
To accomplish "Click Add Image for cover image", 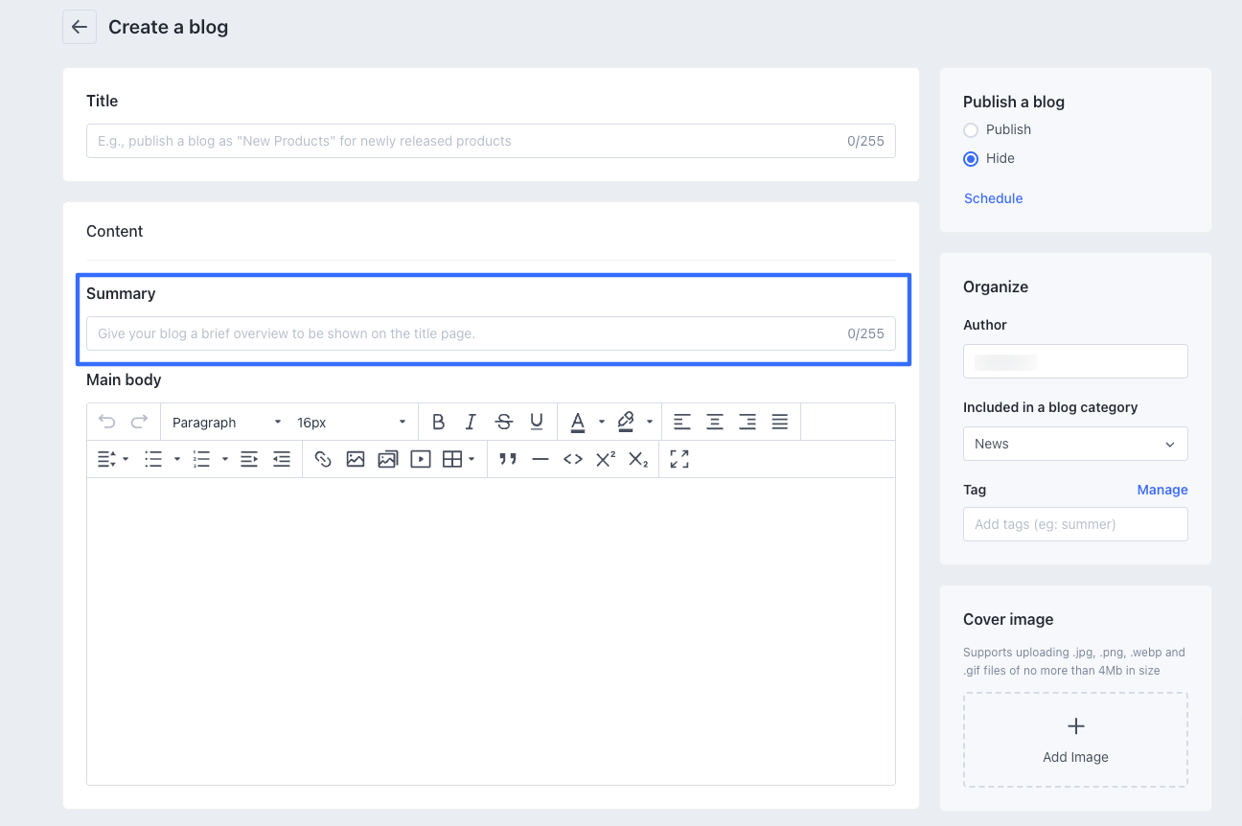I will tap(1075, 740).
